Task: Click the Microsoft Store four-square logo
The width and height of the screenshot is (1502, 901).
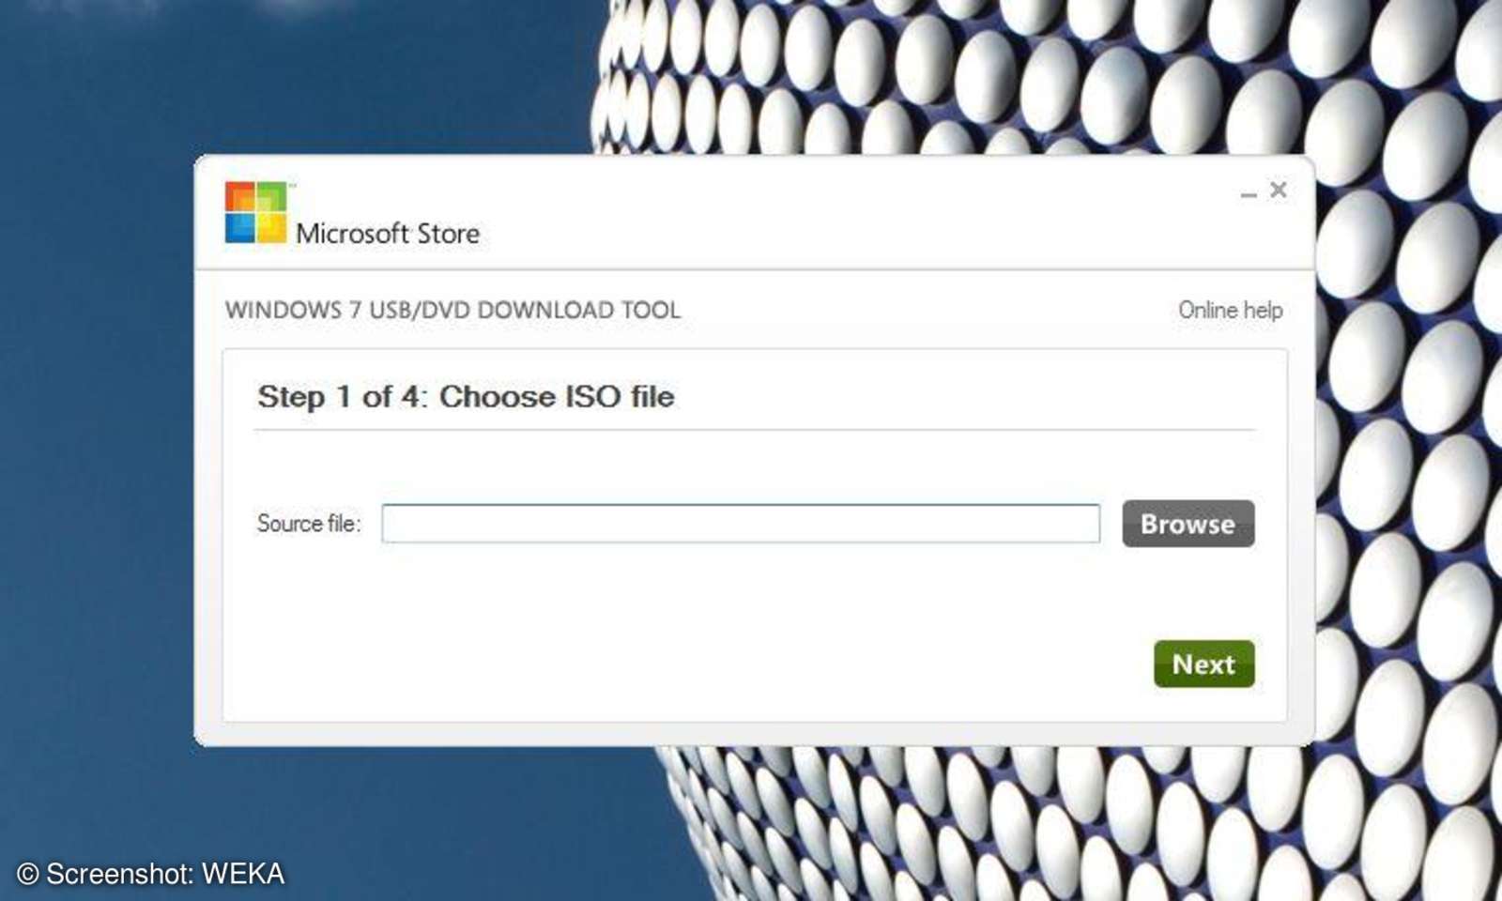Action: tap(255, 211)
